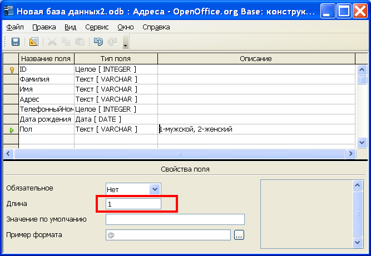This screenshot has height=256, width=371.
Task: Click the Пример формата field with @
Action: tap(168, 235)
